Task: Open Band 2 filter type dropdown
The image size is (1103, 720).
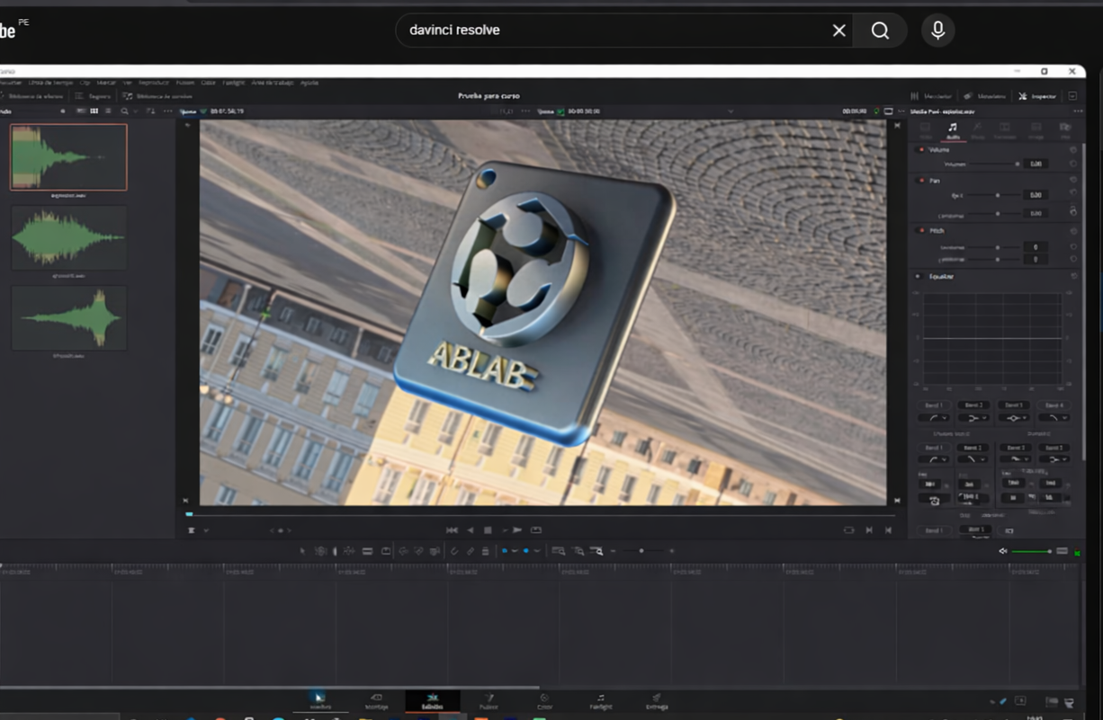Action: click(973, 418)
